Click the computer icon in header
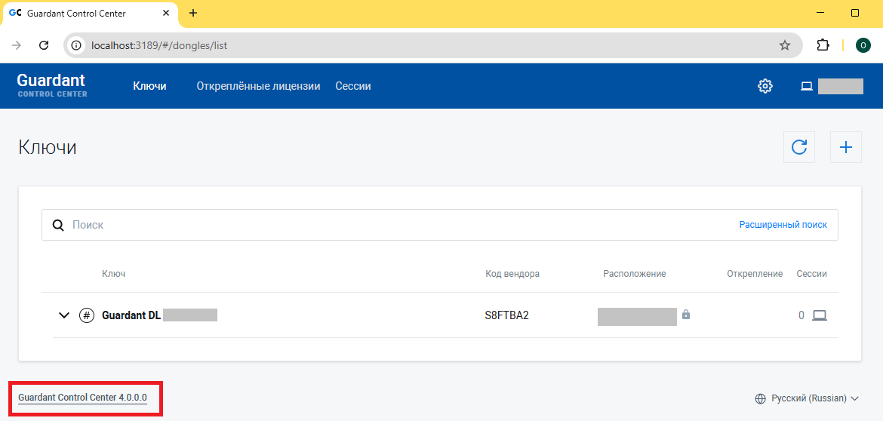The image size is (883, 421). (806, 86)
